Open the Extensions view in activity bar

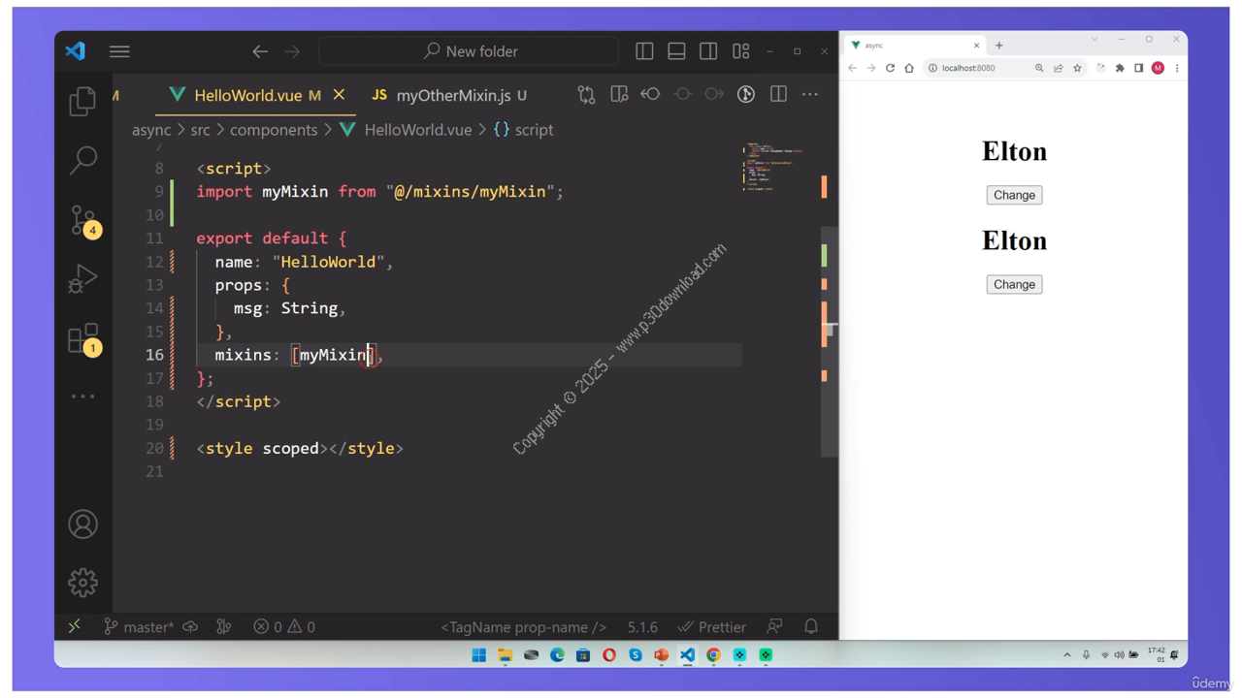[84, 339]
